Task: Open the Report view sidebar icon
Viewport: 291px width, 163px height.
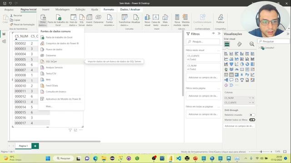Action: click(x=4, y=34)
